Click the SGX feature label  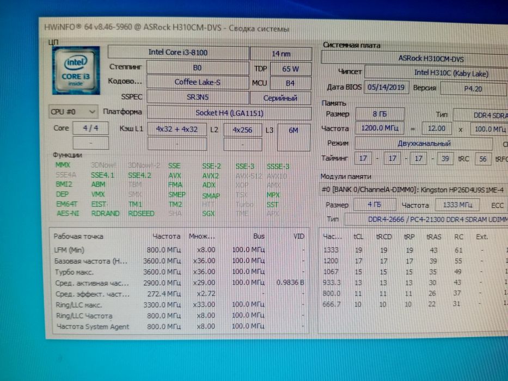click(209, 214)
